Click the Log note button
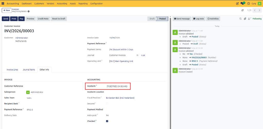The width and height of the screenshot is (263, 129). pyautogui.click(x=199, y=19)
